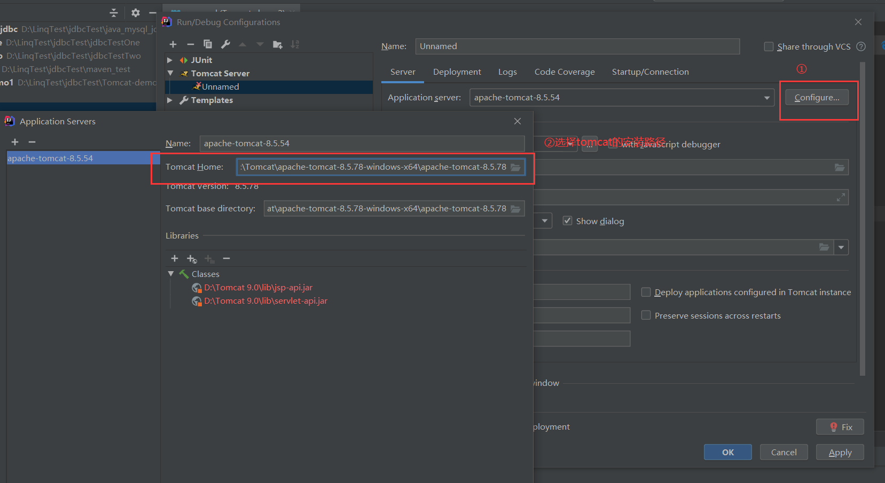Move configuration up arrow in toolbar

point(242,44)
